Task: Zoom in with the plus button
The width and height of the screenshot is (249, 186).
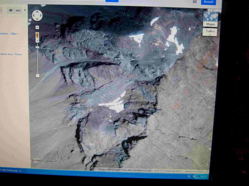Action: tap(37, 41)
